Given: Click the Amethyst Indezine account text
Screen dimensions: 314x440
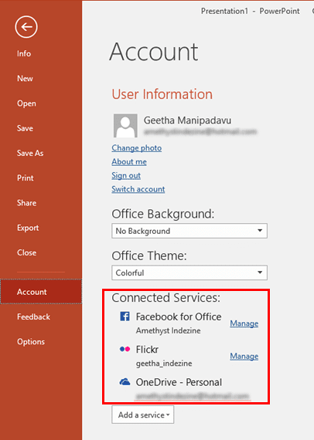Looking at the screenshot, I should point(168,330).
